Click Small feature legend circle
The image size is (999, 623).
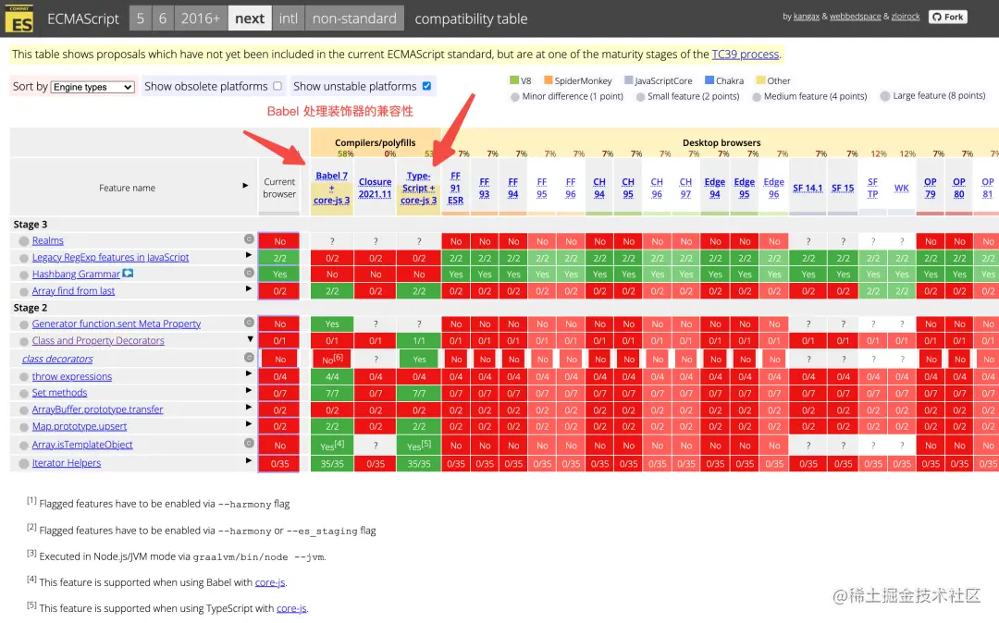pyautogui.click(x=640, y=97)
